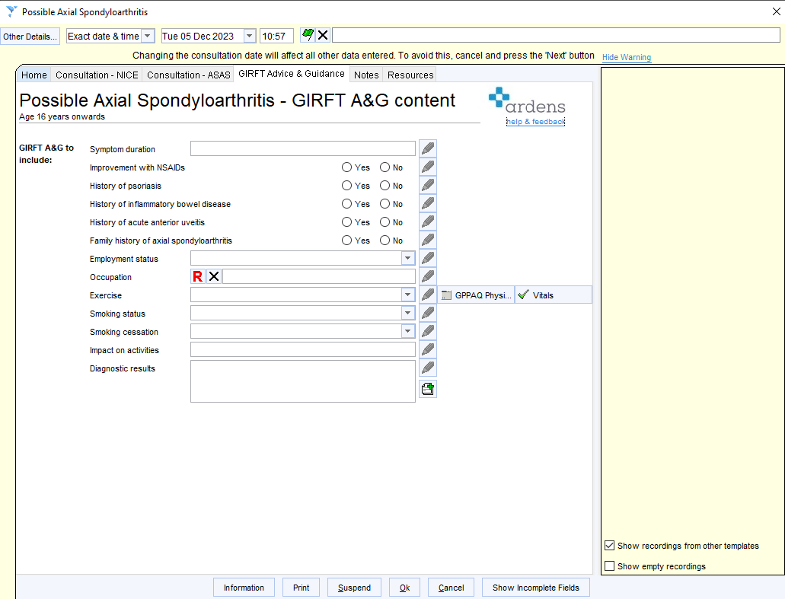
Task: Expand the Employment status dropdown
Action: tap(408, 258)
